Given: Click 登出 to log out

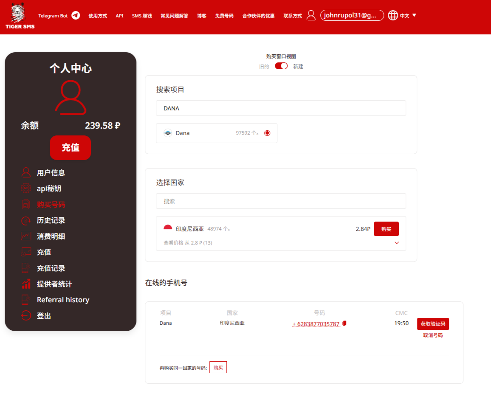Looking at the screenshot, I should (44, 316).
